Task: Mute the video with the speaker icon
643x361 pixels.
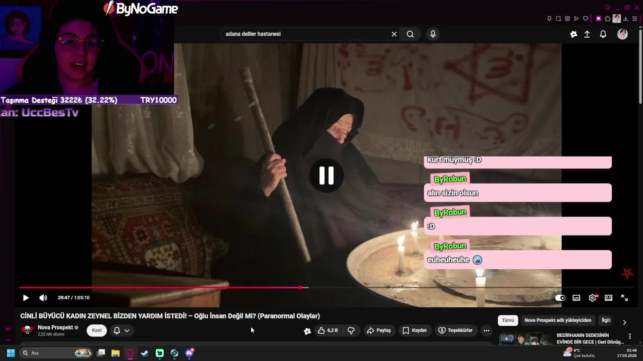Action: point(43,298)
